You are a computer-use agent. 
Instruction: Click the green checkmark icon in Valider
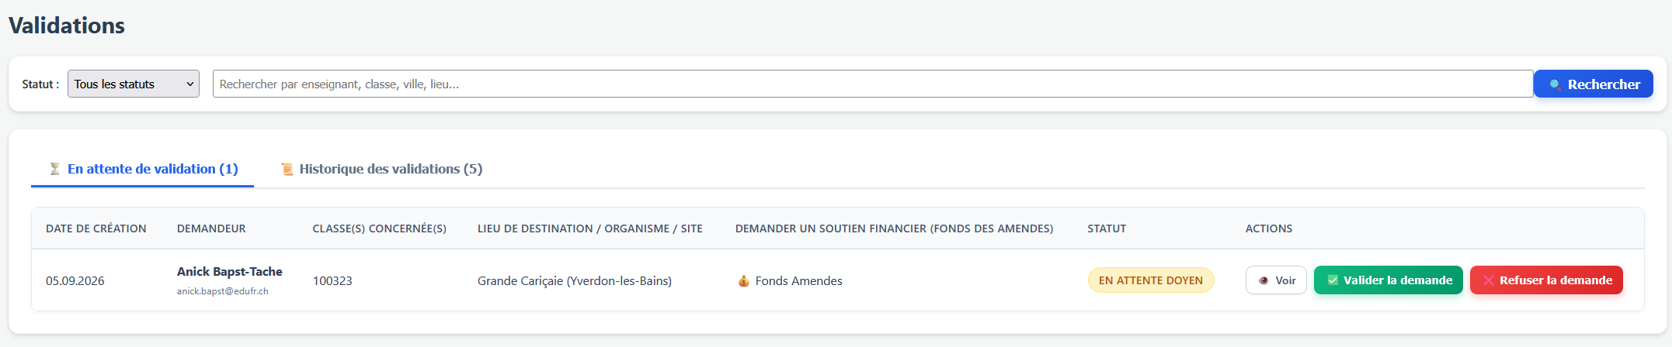[1333, 280]
